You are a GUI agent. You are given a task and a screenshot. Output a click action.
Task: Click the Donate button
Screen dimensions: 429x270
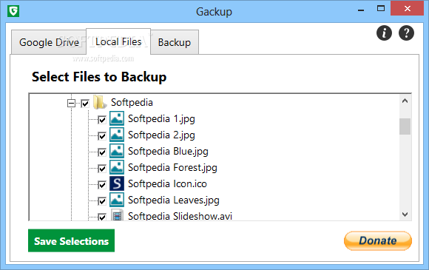[378, 240]
